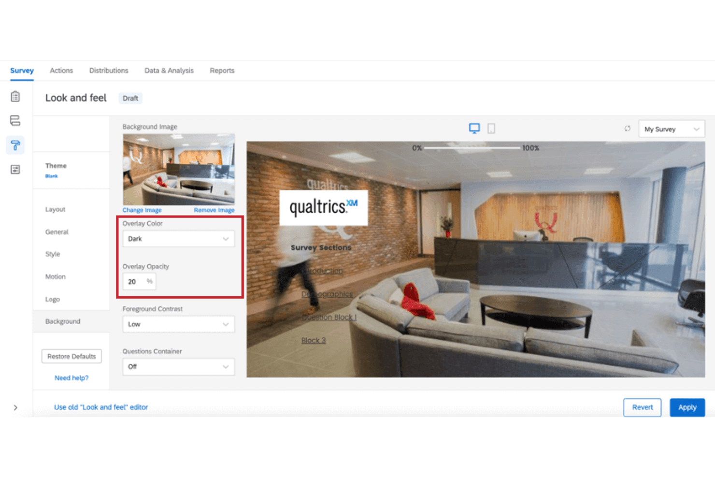The height and width of the screenshot is (477, 715).
Task: Select the Theme section
Action: [x=71, y=170]
